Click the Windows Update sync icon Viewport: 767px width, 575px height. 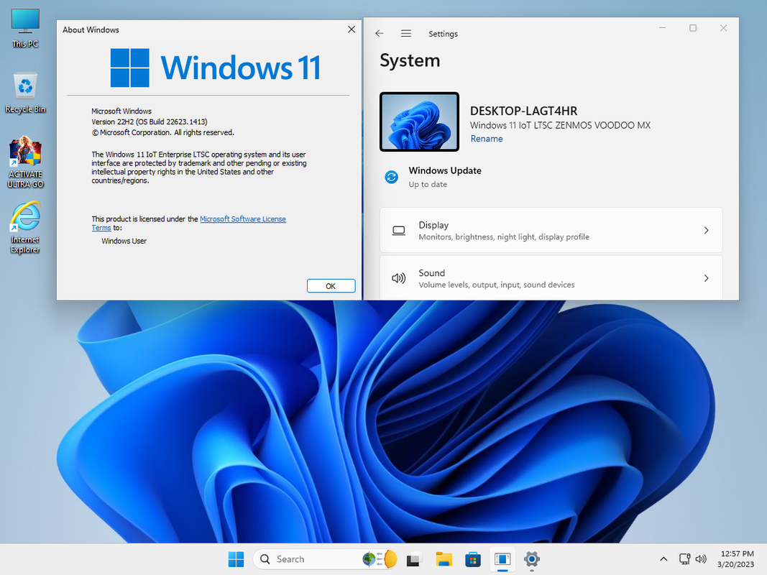391,177
